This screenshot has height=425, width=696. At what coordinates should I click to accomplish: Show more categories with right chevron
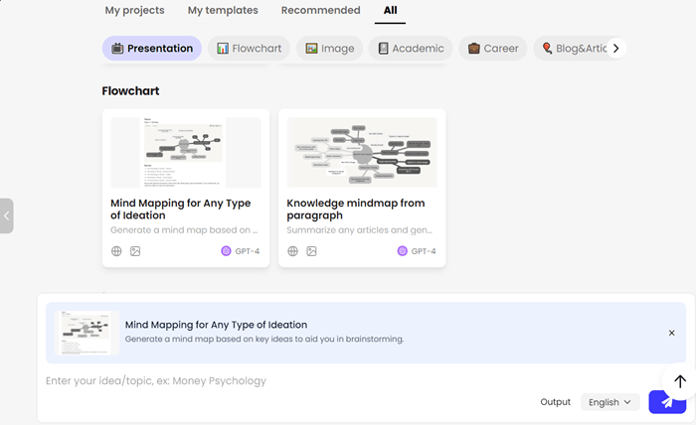click(x=616, y=49)
